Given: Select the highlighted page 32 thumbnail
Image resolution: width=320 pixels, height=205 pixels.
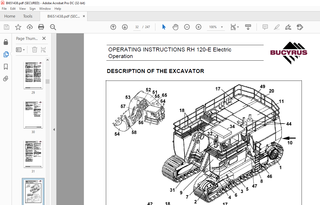Looking at the screenshot, I should (33, 192).
